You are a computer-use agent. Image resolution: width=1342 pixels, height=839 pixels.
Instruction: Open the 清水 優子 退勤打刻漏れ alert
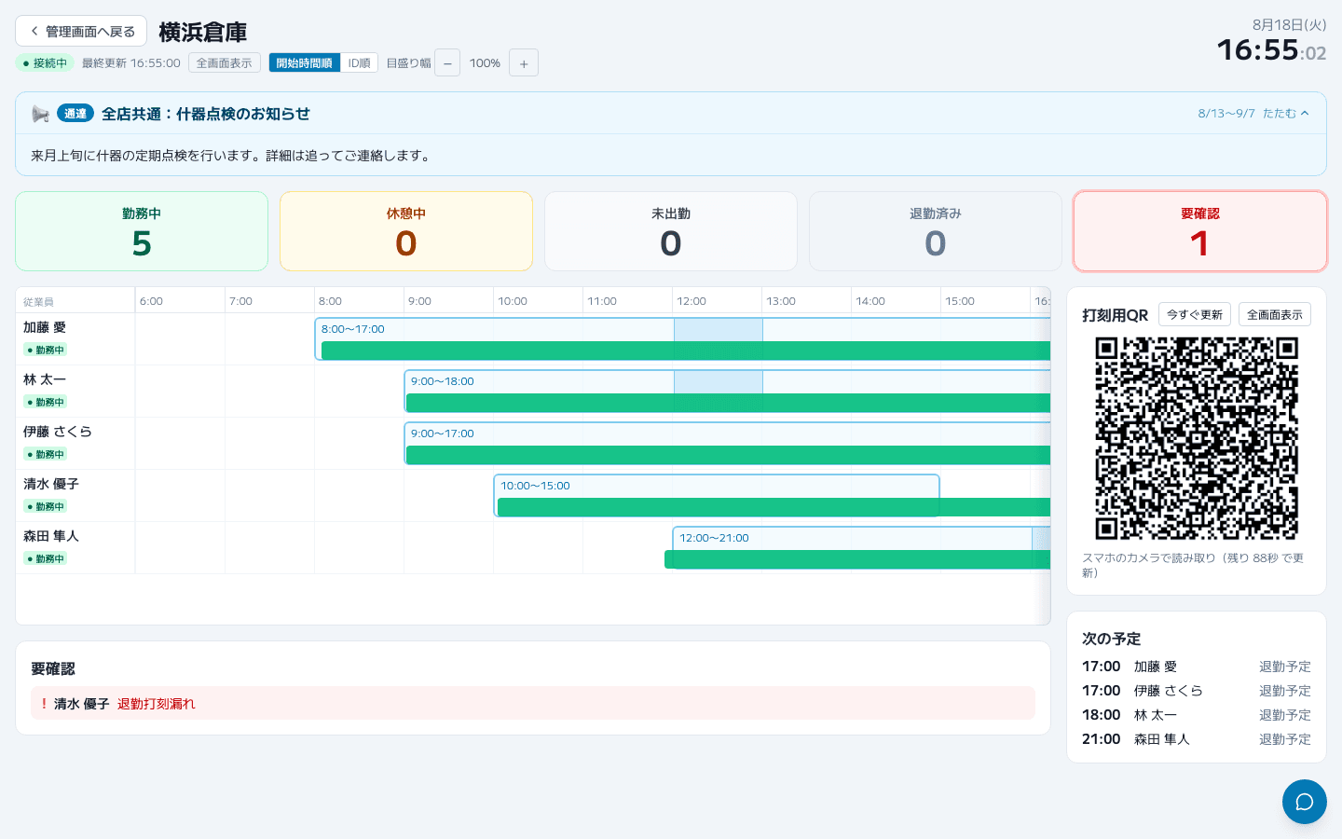click(x=533, y=703)
